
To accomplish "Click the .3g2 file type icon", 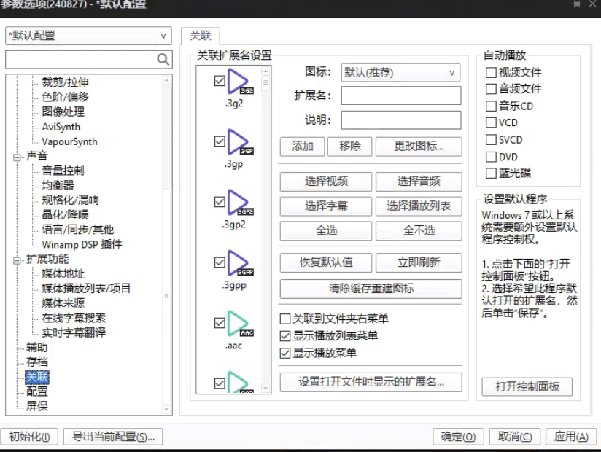I will click(x=240, y=81).
